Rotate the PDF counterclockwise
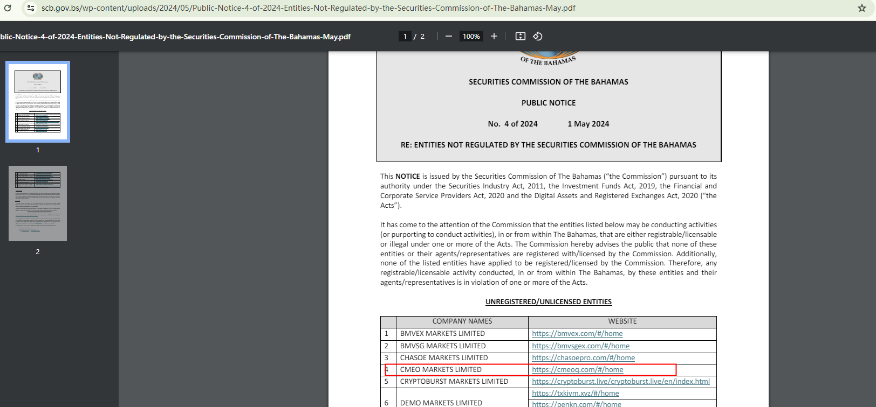The width and height of the screenshot is (876, 407). click(537, 36)
